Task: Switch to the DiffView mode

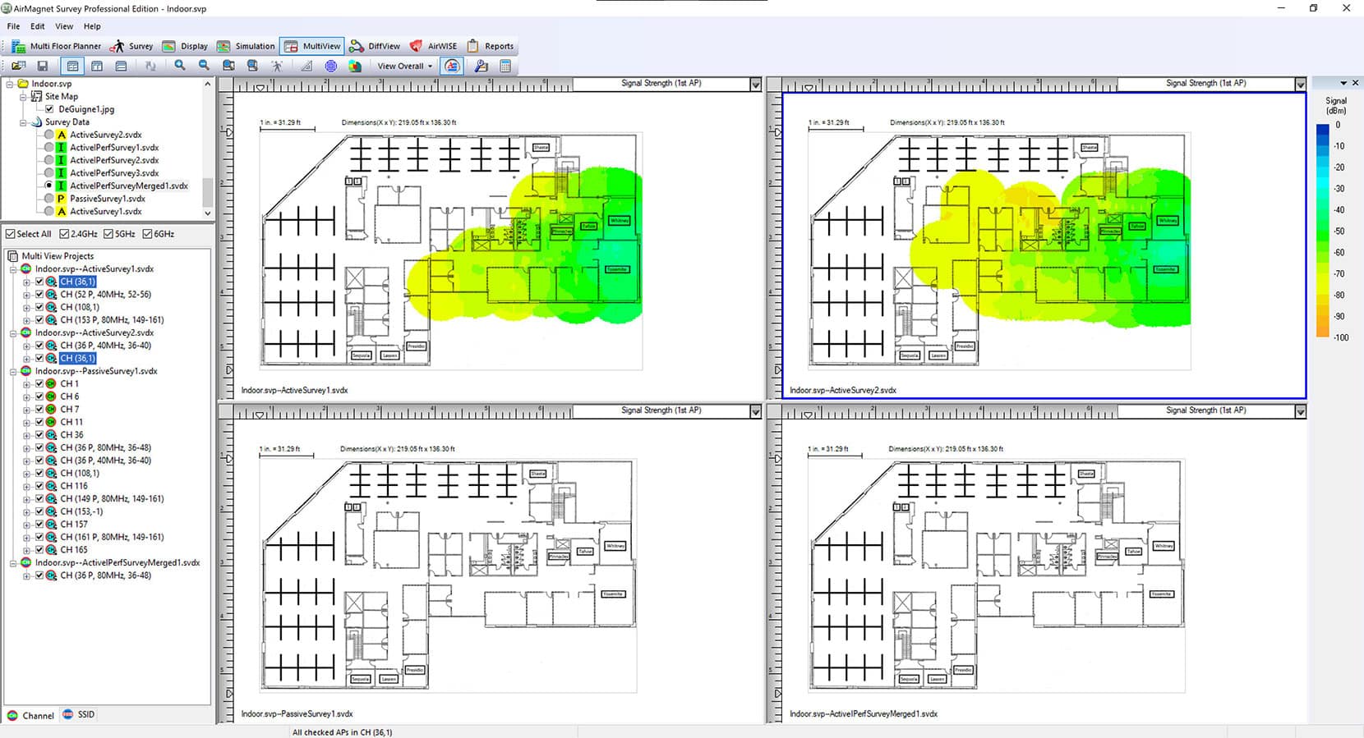Action: (375, 46)
